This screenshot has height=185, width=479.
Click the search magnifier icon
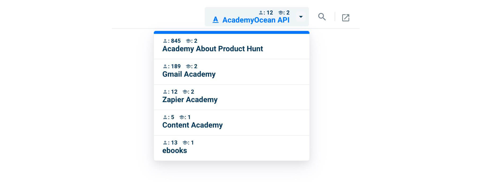click(322, 17)
